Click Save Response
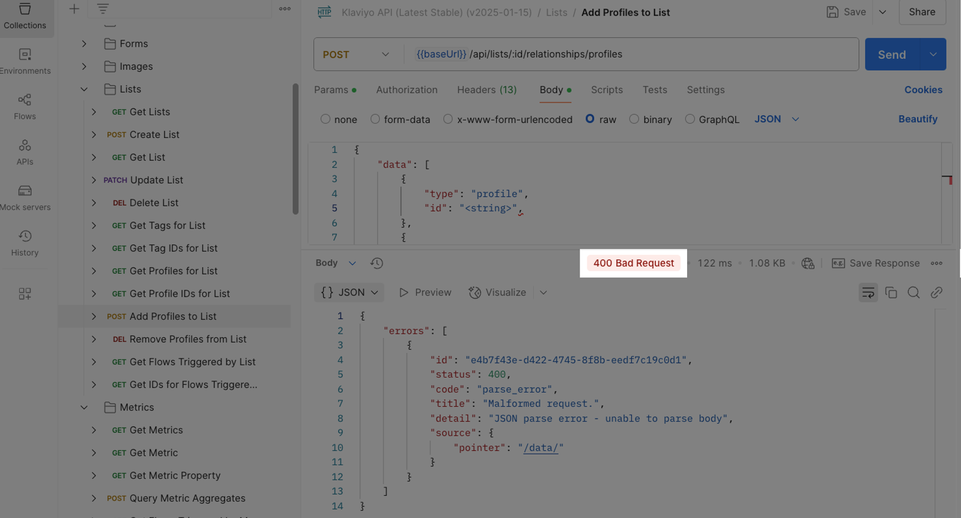This screenshot has width=961, height=518. [876, 263]
